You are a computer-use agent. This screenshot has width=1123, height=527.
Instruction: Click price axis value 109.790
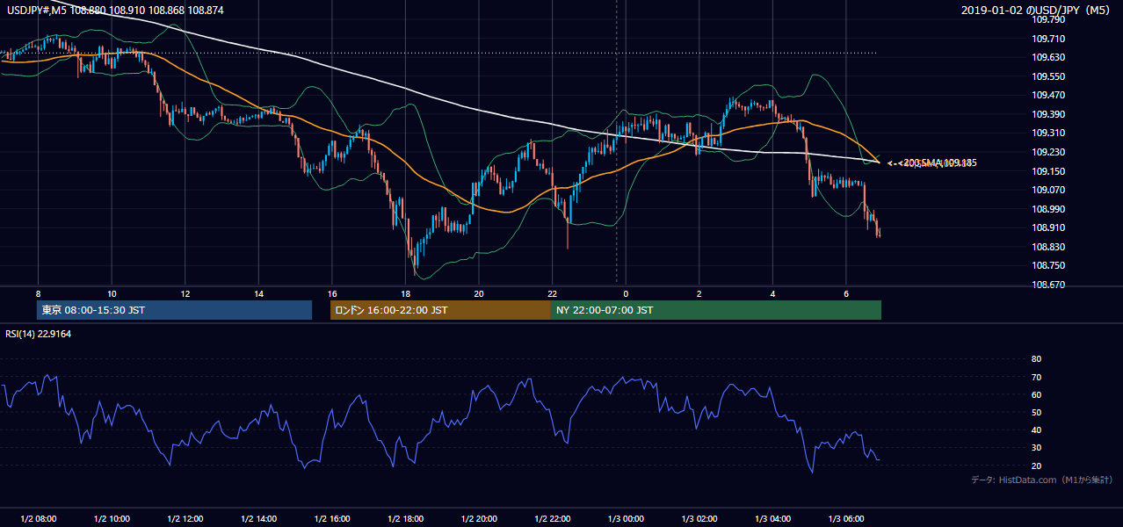pos(1048,19)
